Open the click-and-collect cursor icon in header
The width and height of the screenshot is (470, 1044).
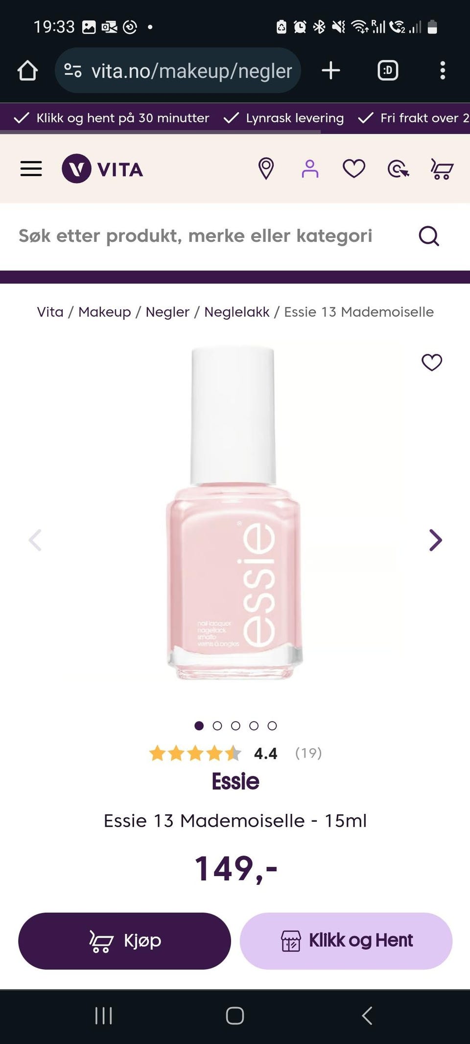pyautogui.click(x=398, y=169)
